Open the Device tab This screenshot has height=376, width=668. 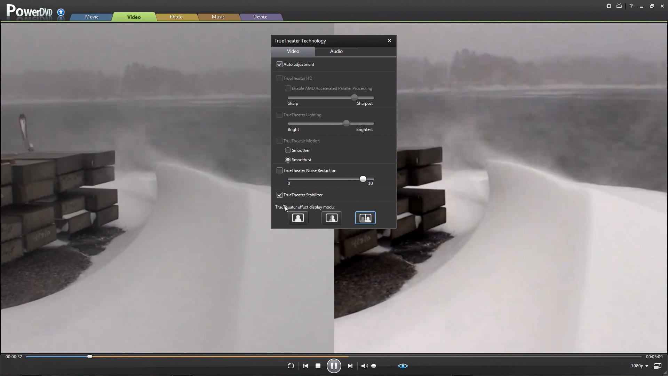[260, 17]
